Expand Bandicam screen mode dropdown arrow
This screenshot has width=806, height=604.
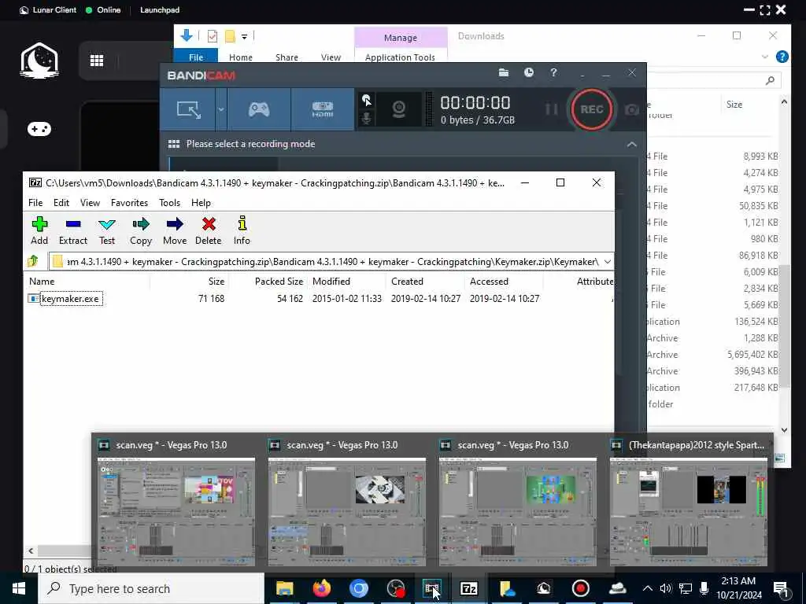coord(221,109)
